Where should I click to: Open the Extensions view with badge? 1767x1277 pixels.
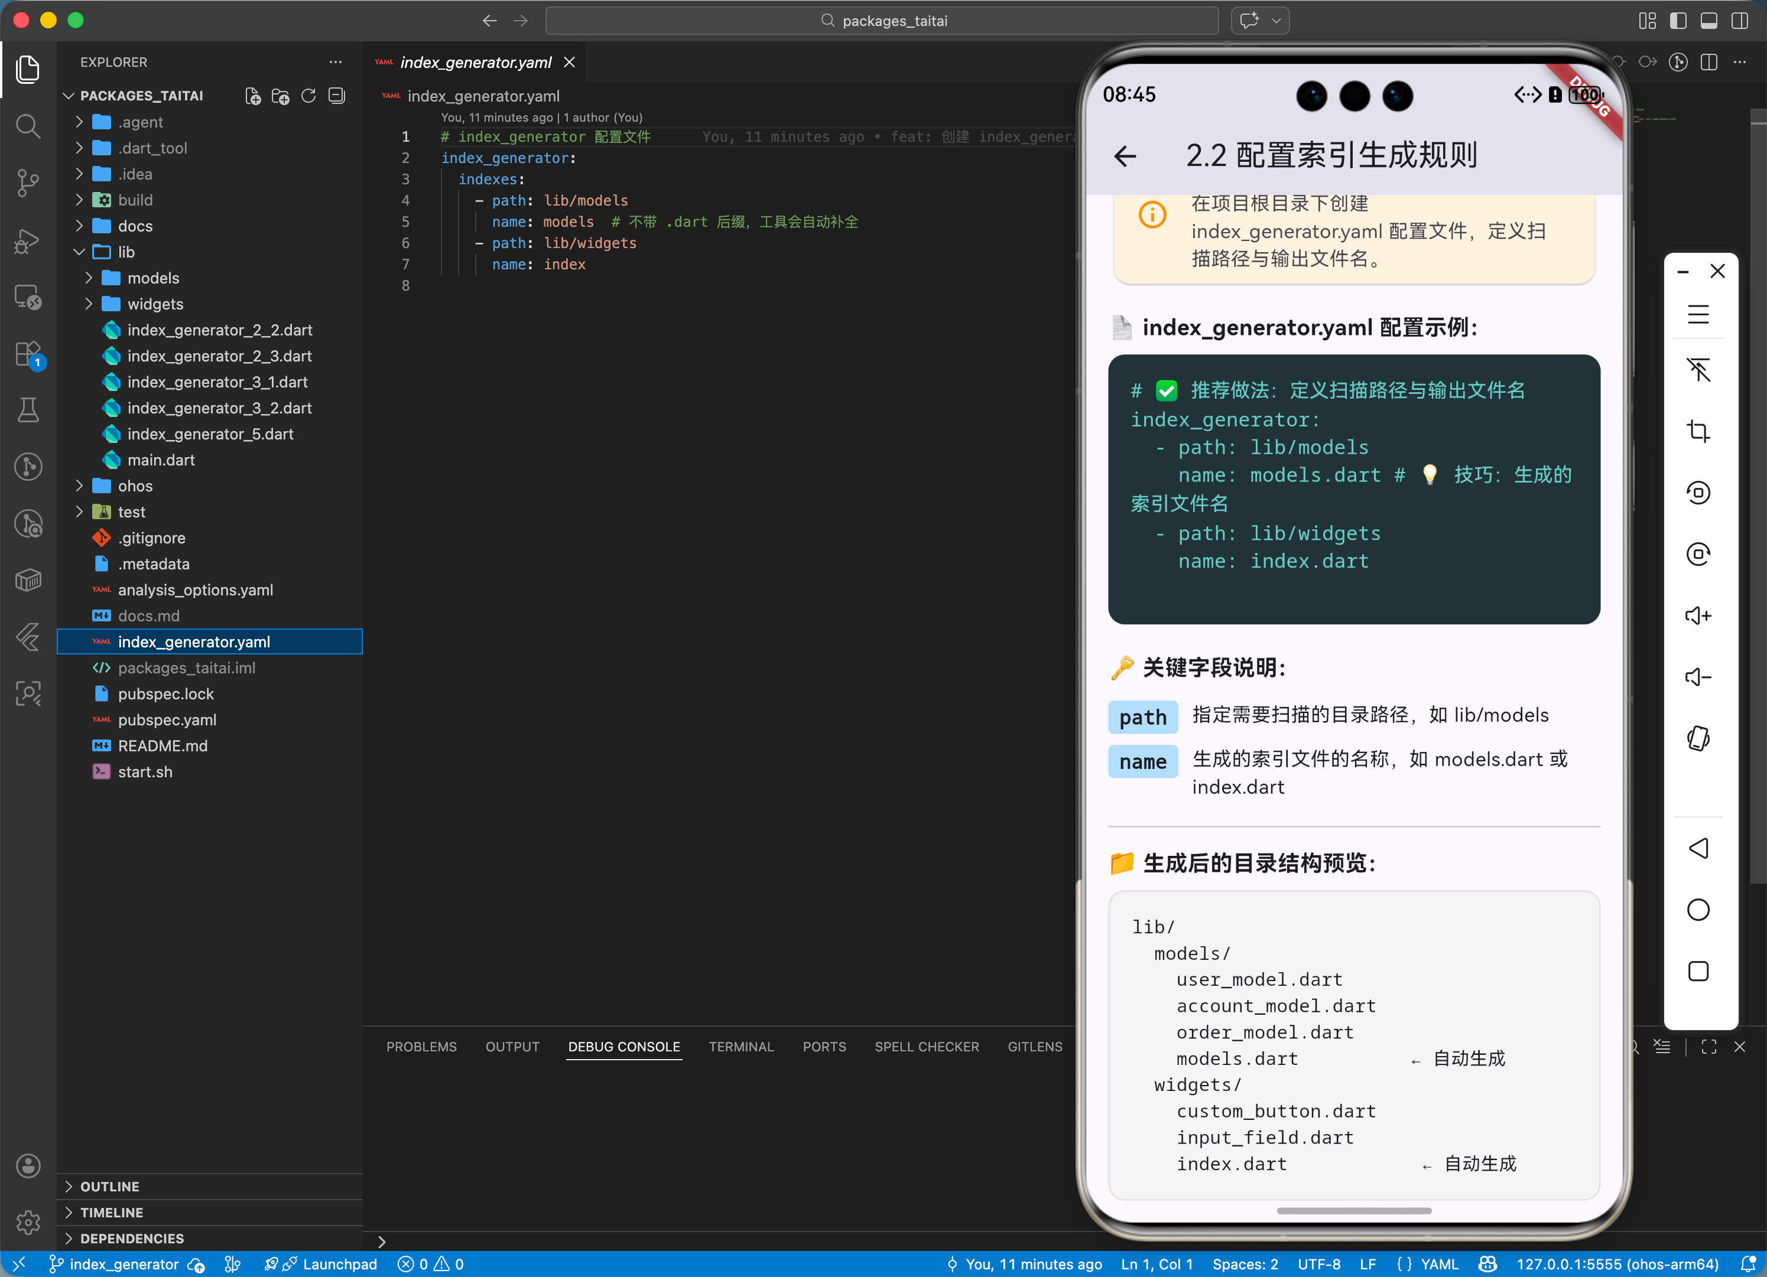28,354
